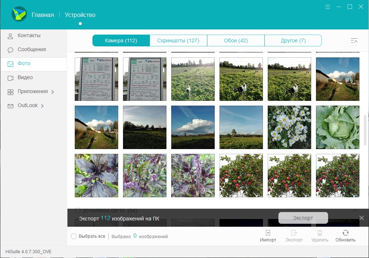Click the Экспорт icon in bottom toolbar
369x258 pixels.
pos(294,233)
